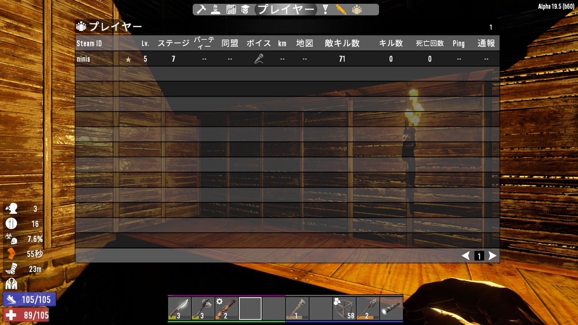Image resolution: width=578 pixels, height=325 pixels.
Task: Click the blue stamina bar 105/105
Action: point(29,299)
